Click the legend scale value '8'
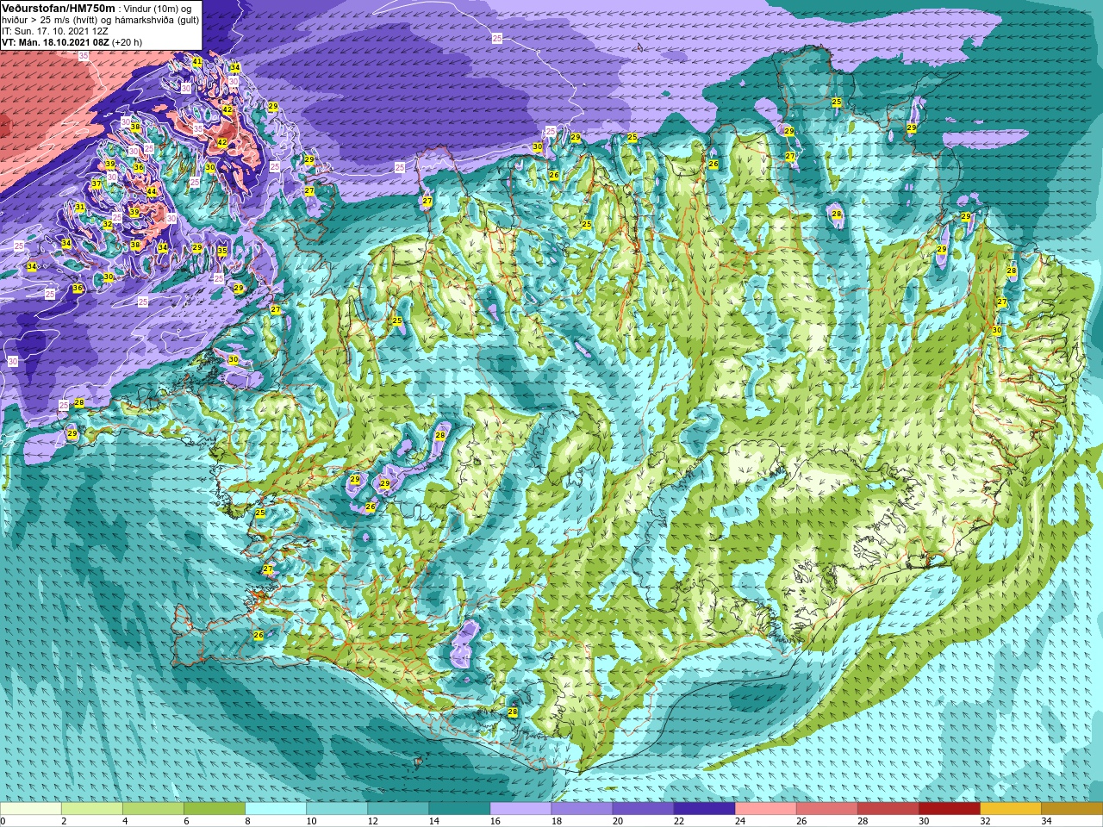1103x827 pixels. pos(247,821)
